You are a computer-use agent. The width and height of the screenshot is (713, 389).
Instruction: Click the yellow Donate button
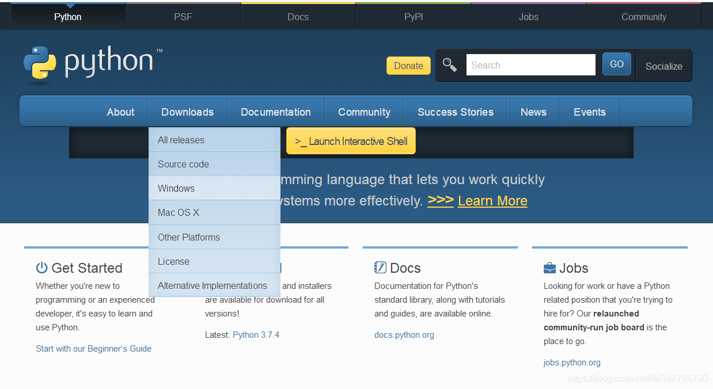pyautogui.click(x=408, y=66)
